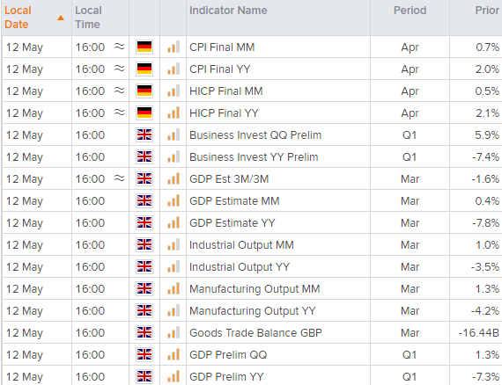Sort by Local Date column header
Image resolution: width=502 pixels, height=385 pixels.
point(18,18)
